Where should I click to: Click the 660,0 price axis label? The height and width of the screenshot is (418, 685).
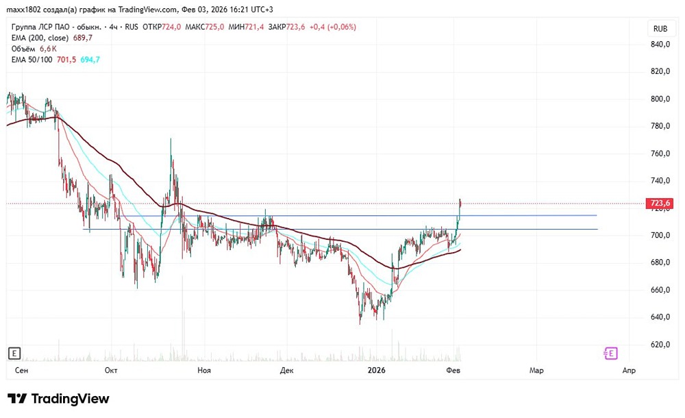[x=660, y=290]
